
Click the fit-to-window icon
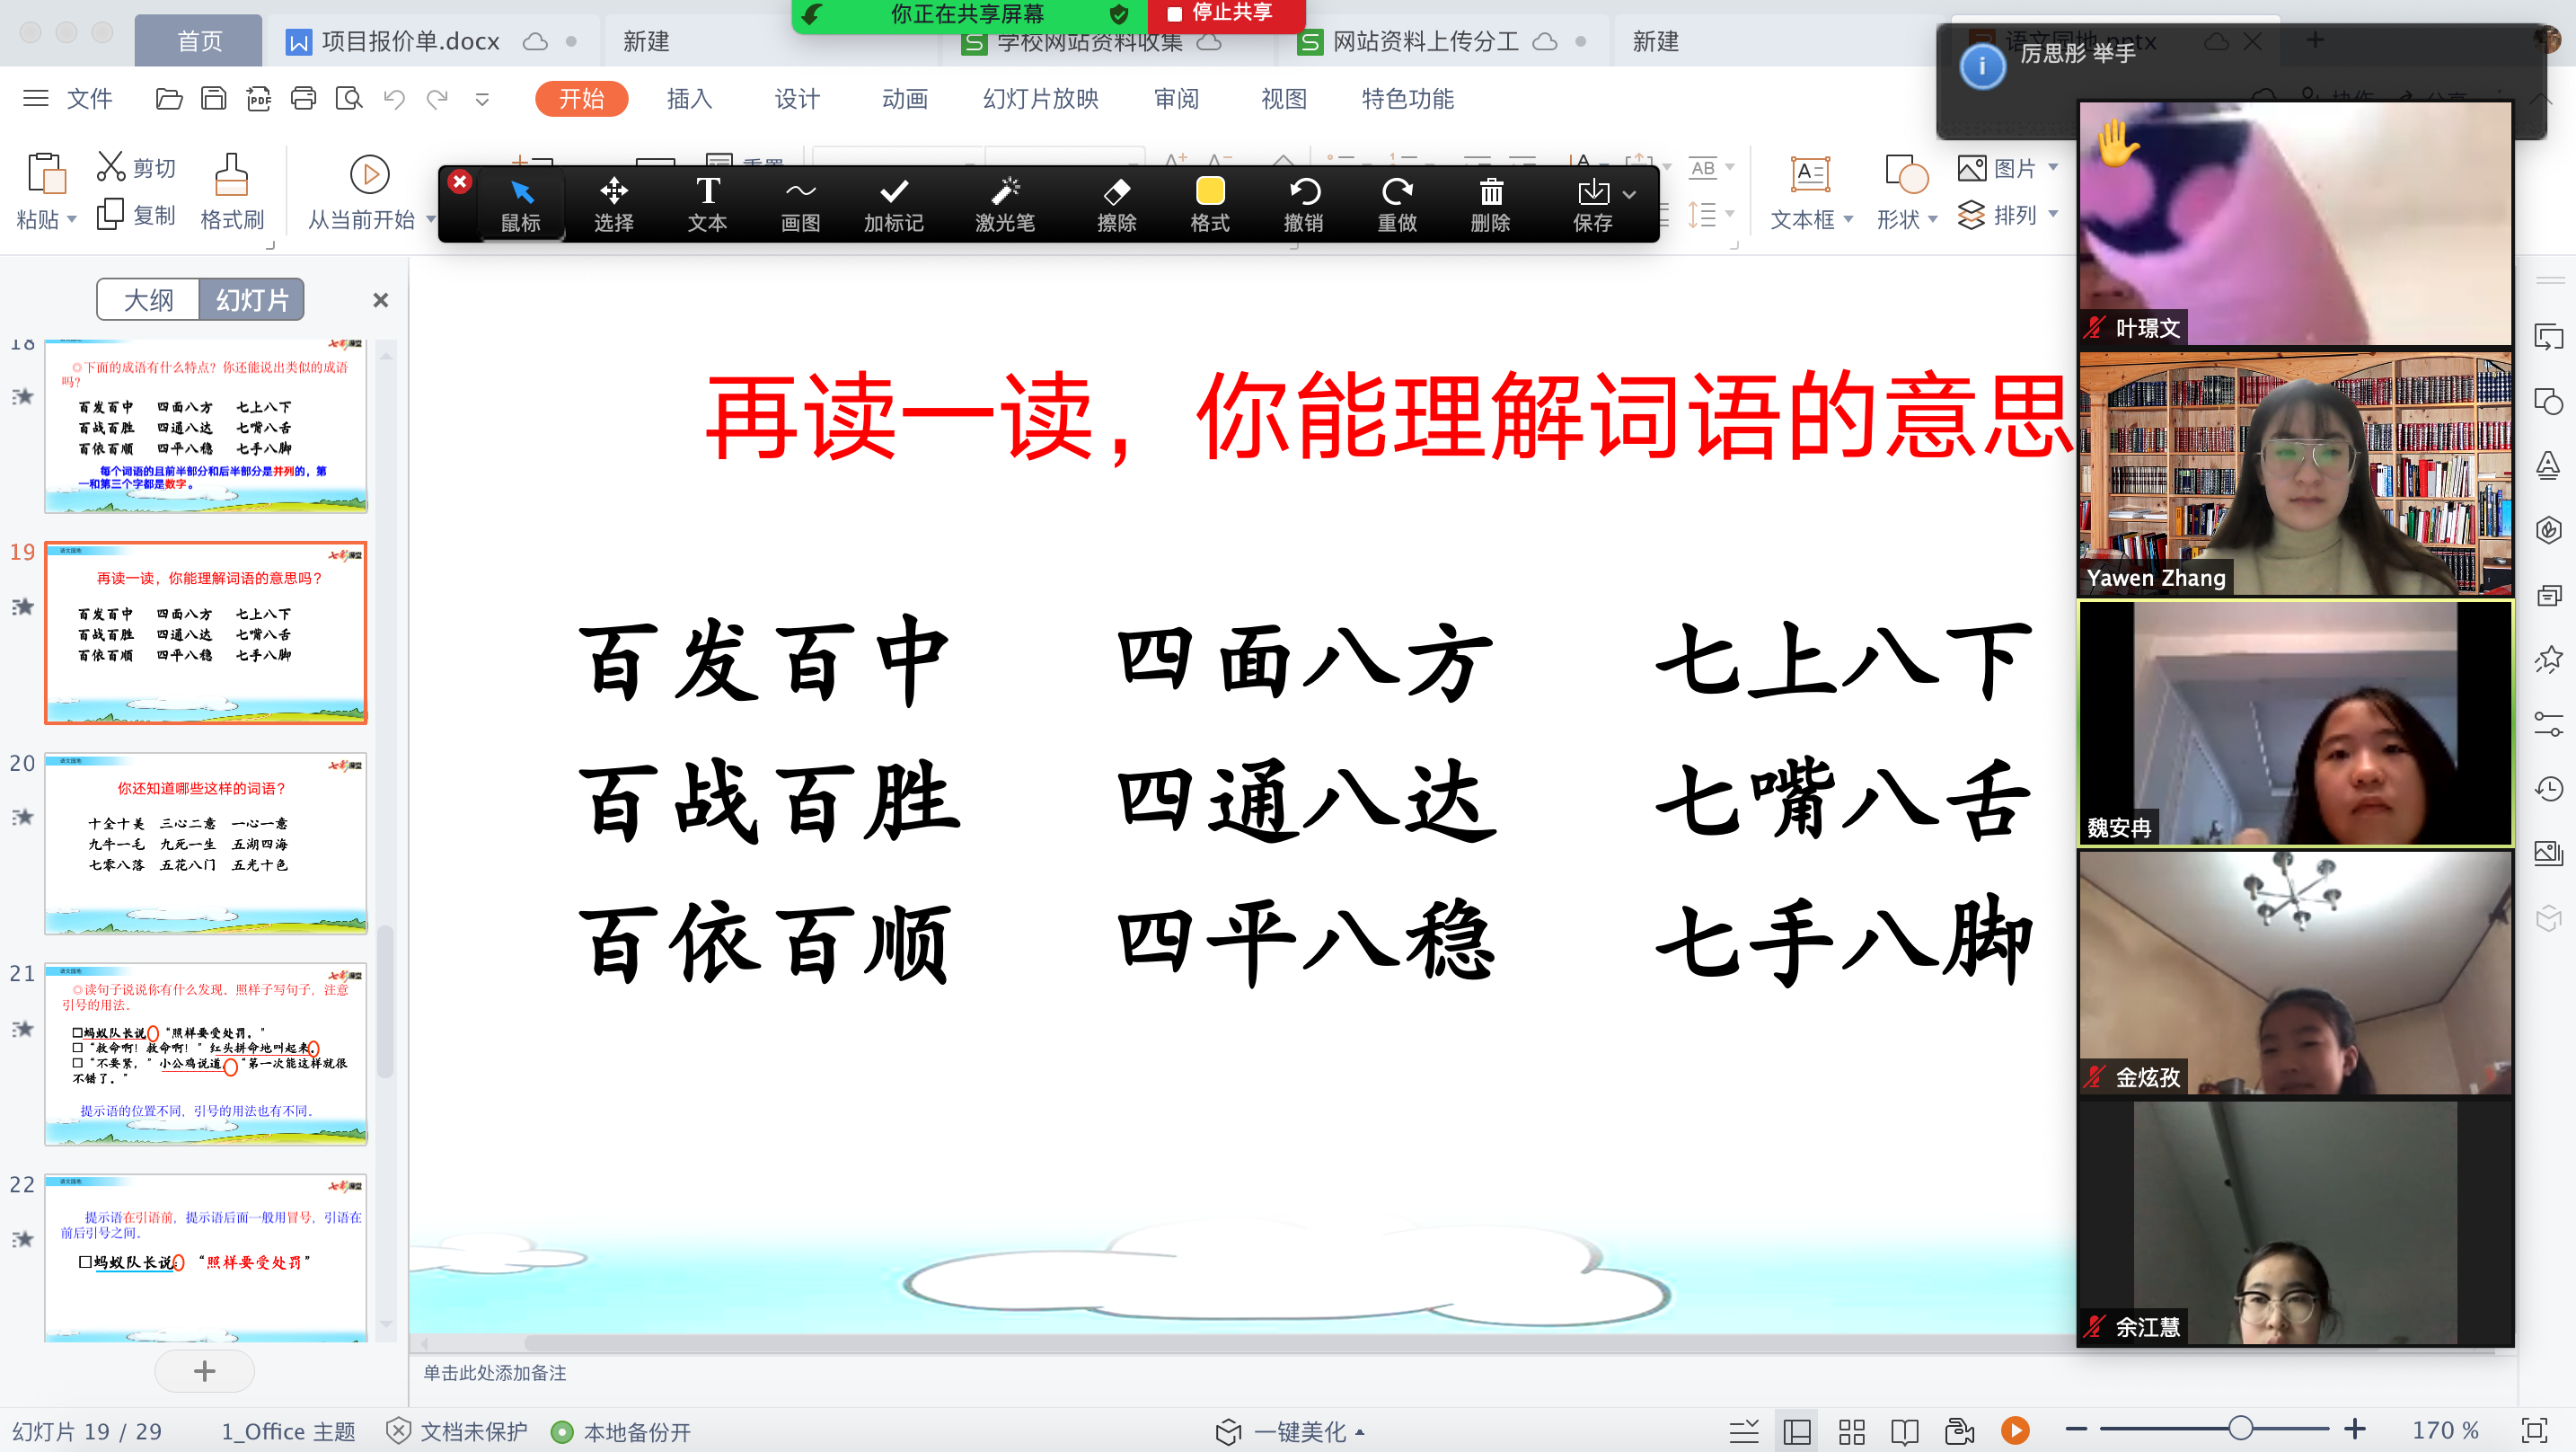[2534, 1430]
